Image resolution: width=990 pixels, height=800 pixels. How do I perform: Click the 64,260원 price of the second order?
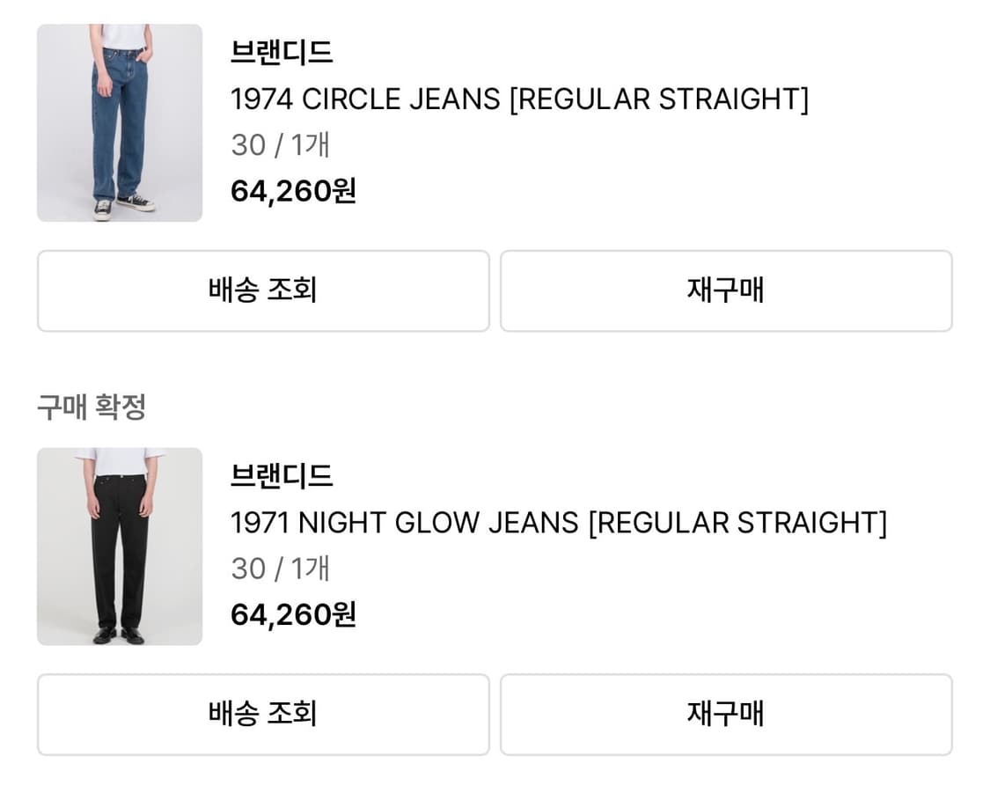(x=292, y=614)
